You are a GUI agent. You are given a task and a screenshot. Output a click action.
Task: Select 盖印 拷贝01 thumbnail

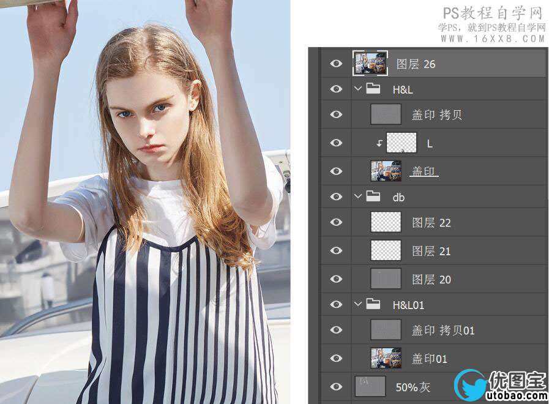[386, 330]
